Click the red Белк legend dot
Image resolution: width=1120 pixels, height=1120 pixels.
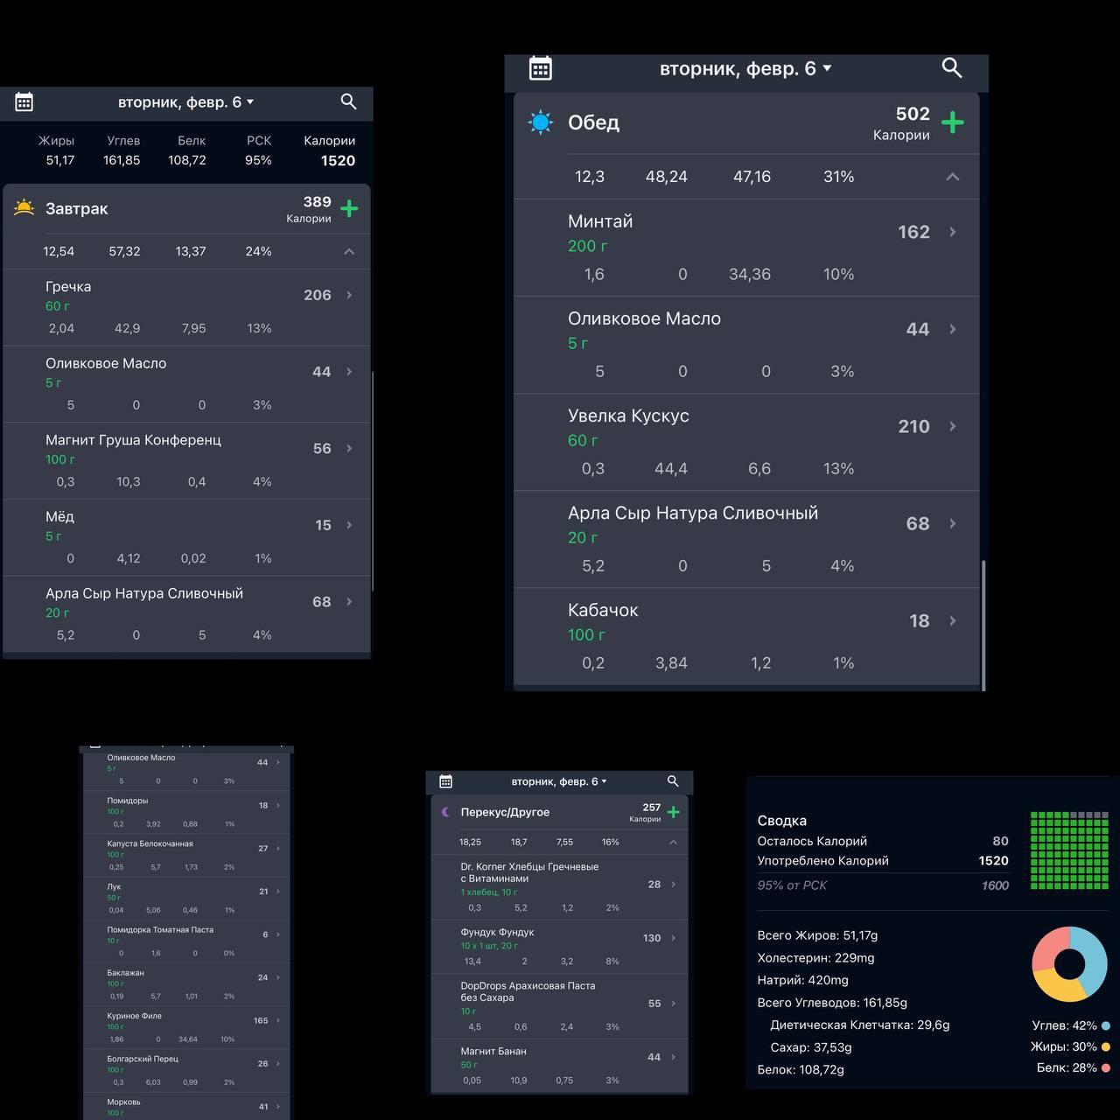pos(1106,1067)
